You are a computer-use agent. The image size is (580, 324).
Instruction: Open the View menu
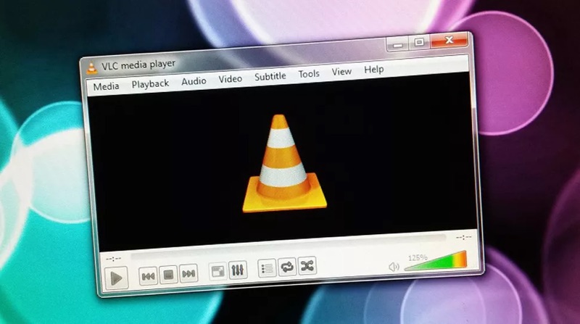pos(341,71)
